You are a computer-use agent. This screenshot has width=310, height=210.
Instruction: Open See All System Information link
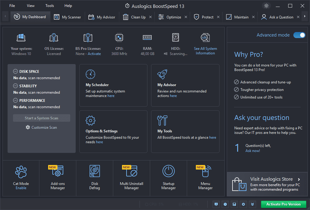tap(205, 51)
